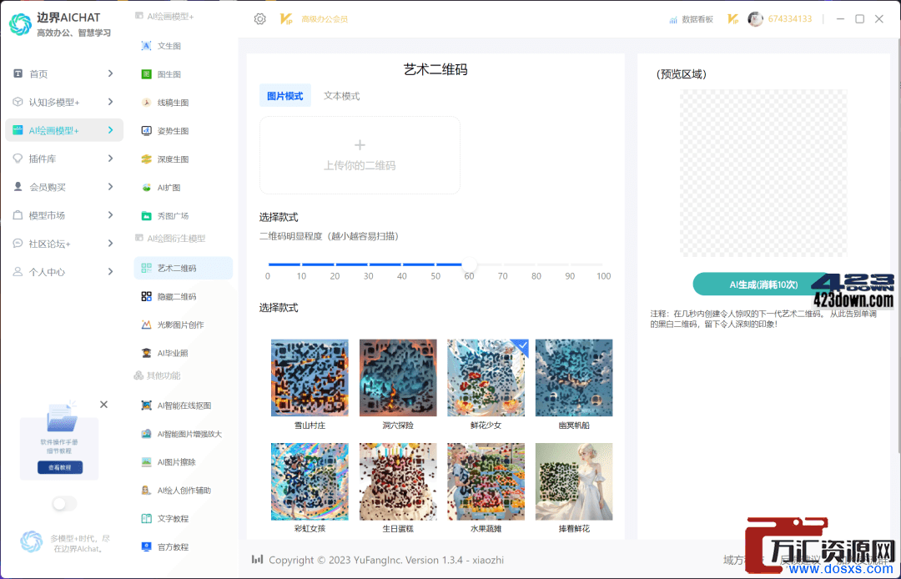The width and height of the screenshot is (901, 579).
Task: Open the 隐藏二维码 hidden QR icon
Action: click(x=146, y=296)
